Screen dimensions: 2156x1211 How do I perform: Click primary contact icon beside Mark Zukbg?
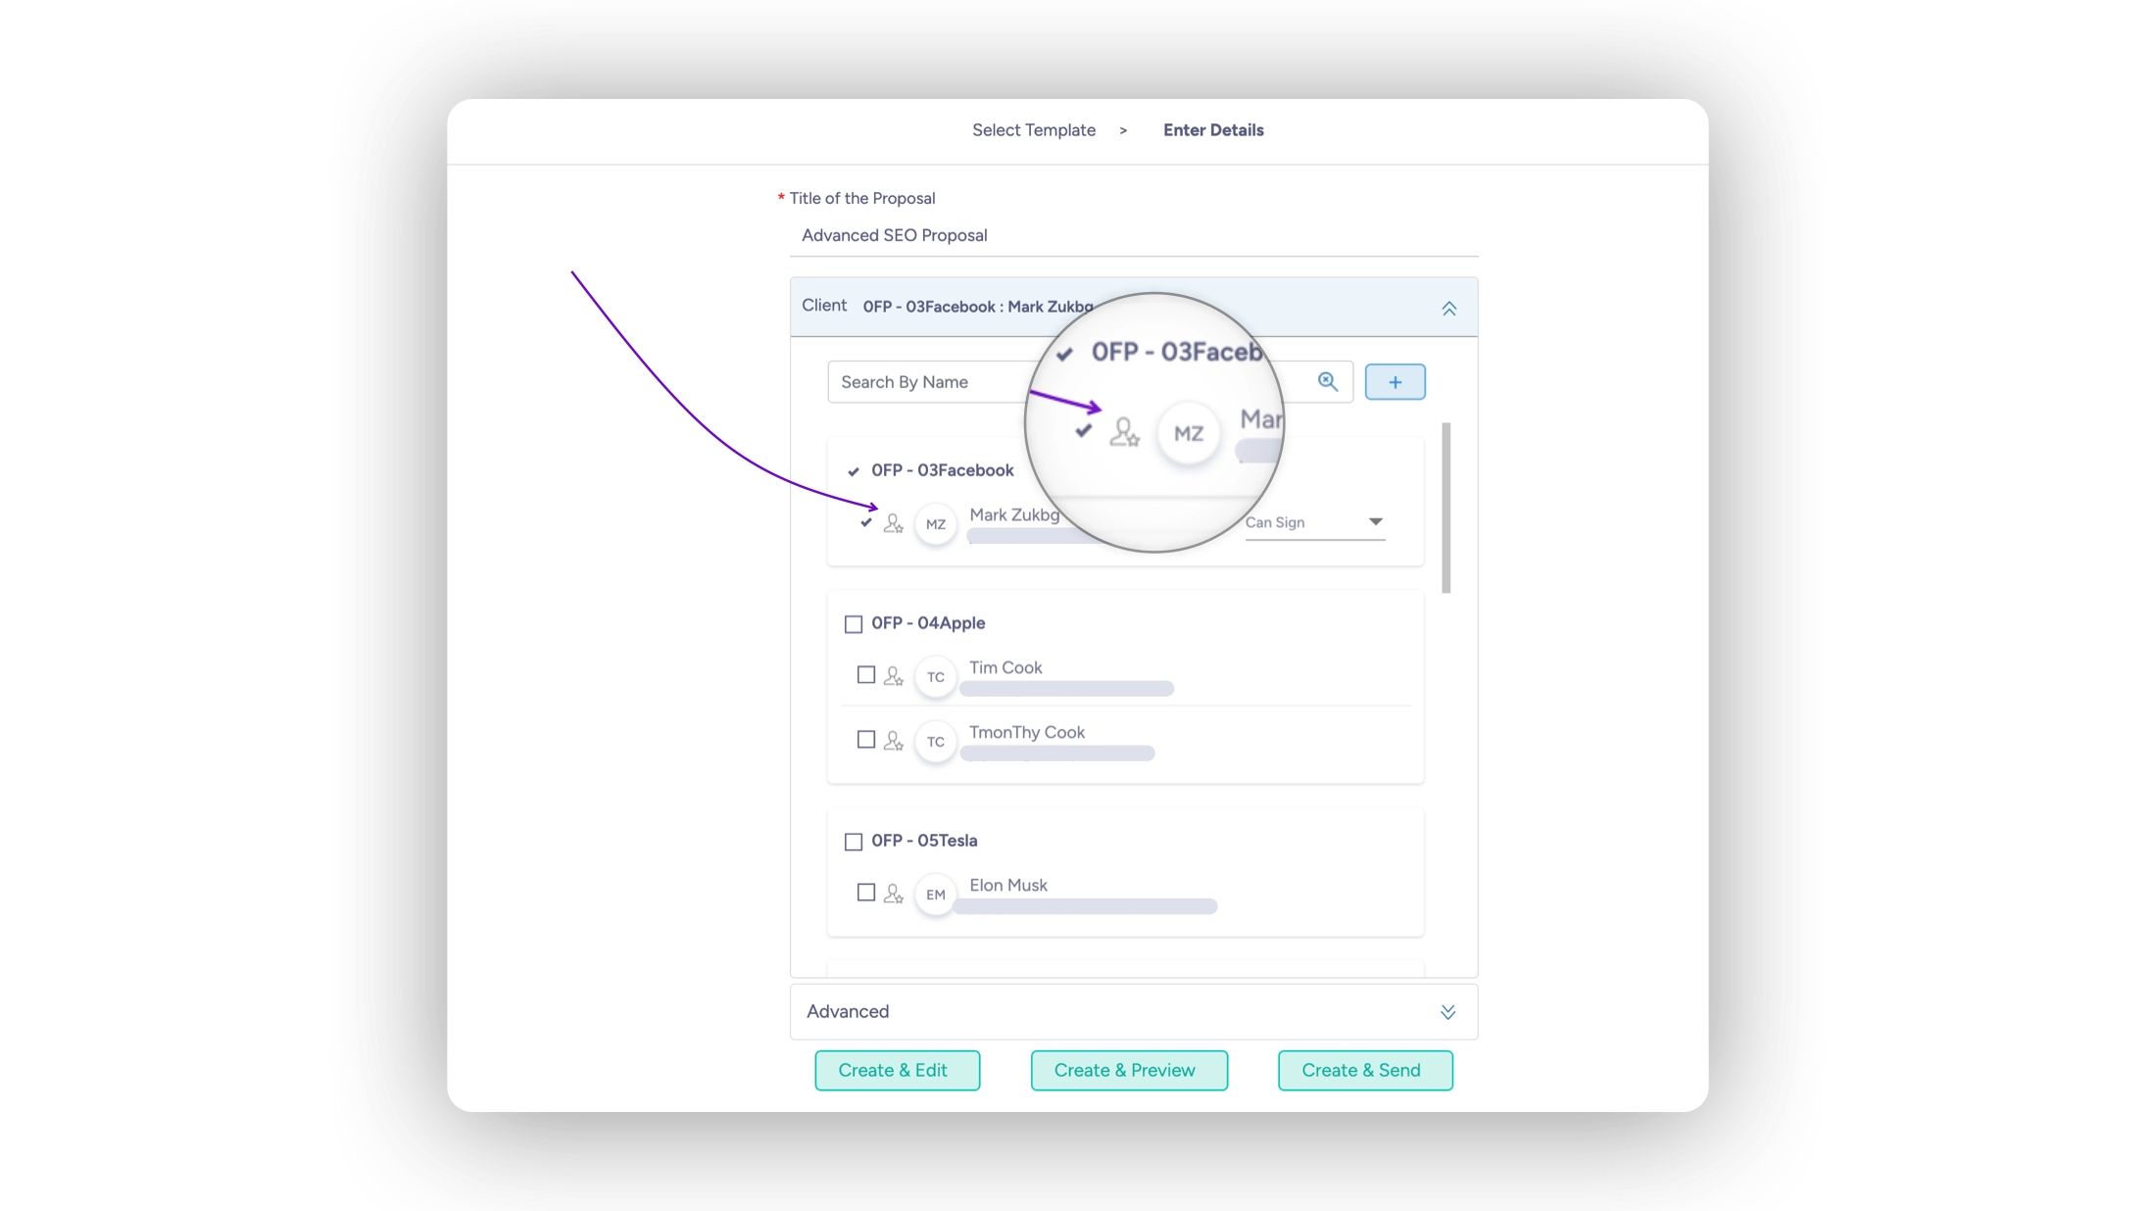(x=893, y=523)
